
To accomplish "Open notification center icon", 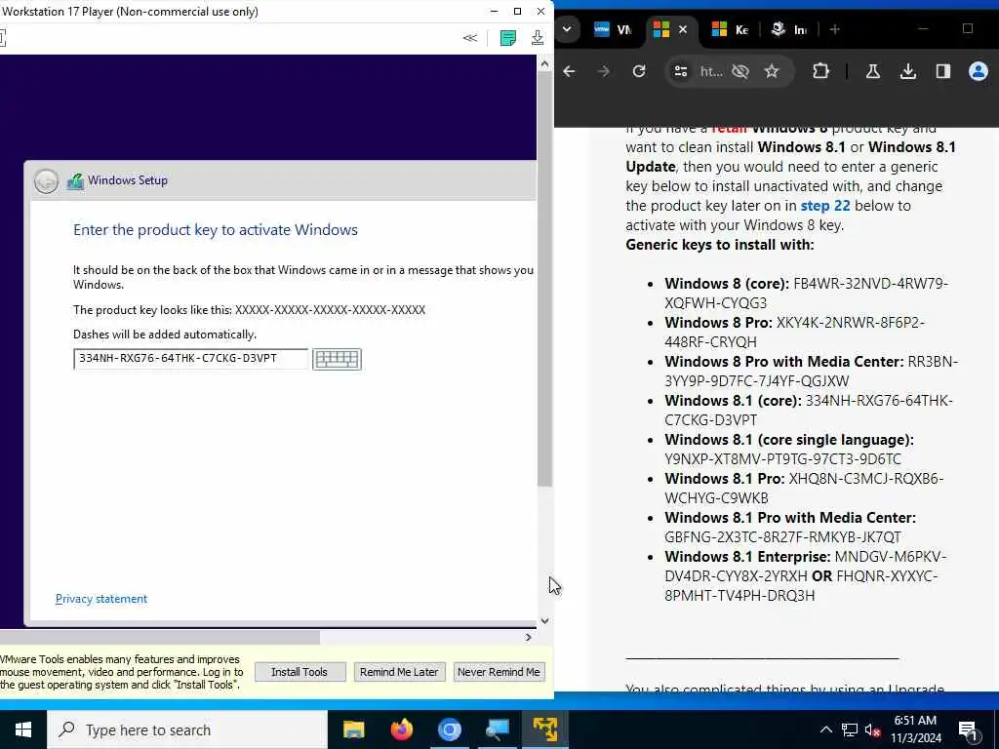I will (969, 730).
